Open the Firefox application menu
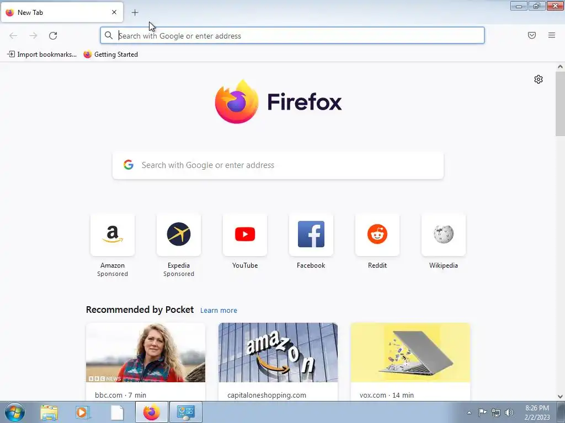 click(x=552, y=35)
